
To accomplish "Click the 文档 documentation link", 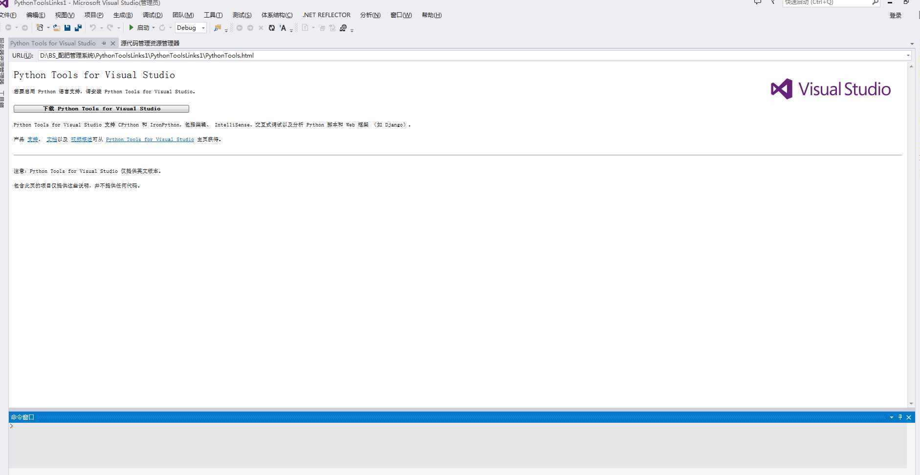I will click(51, 140).
